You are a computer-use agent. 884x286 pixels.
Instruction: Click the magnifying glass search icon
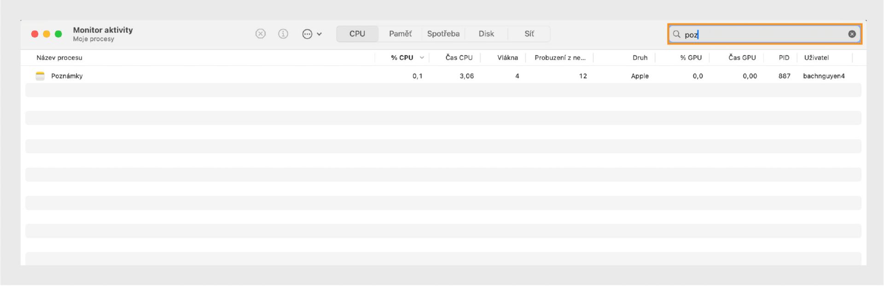(x=676, y=34)
